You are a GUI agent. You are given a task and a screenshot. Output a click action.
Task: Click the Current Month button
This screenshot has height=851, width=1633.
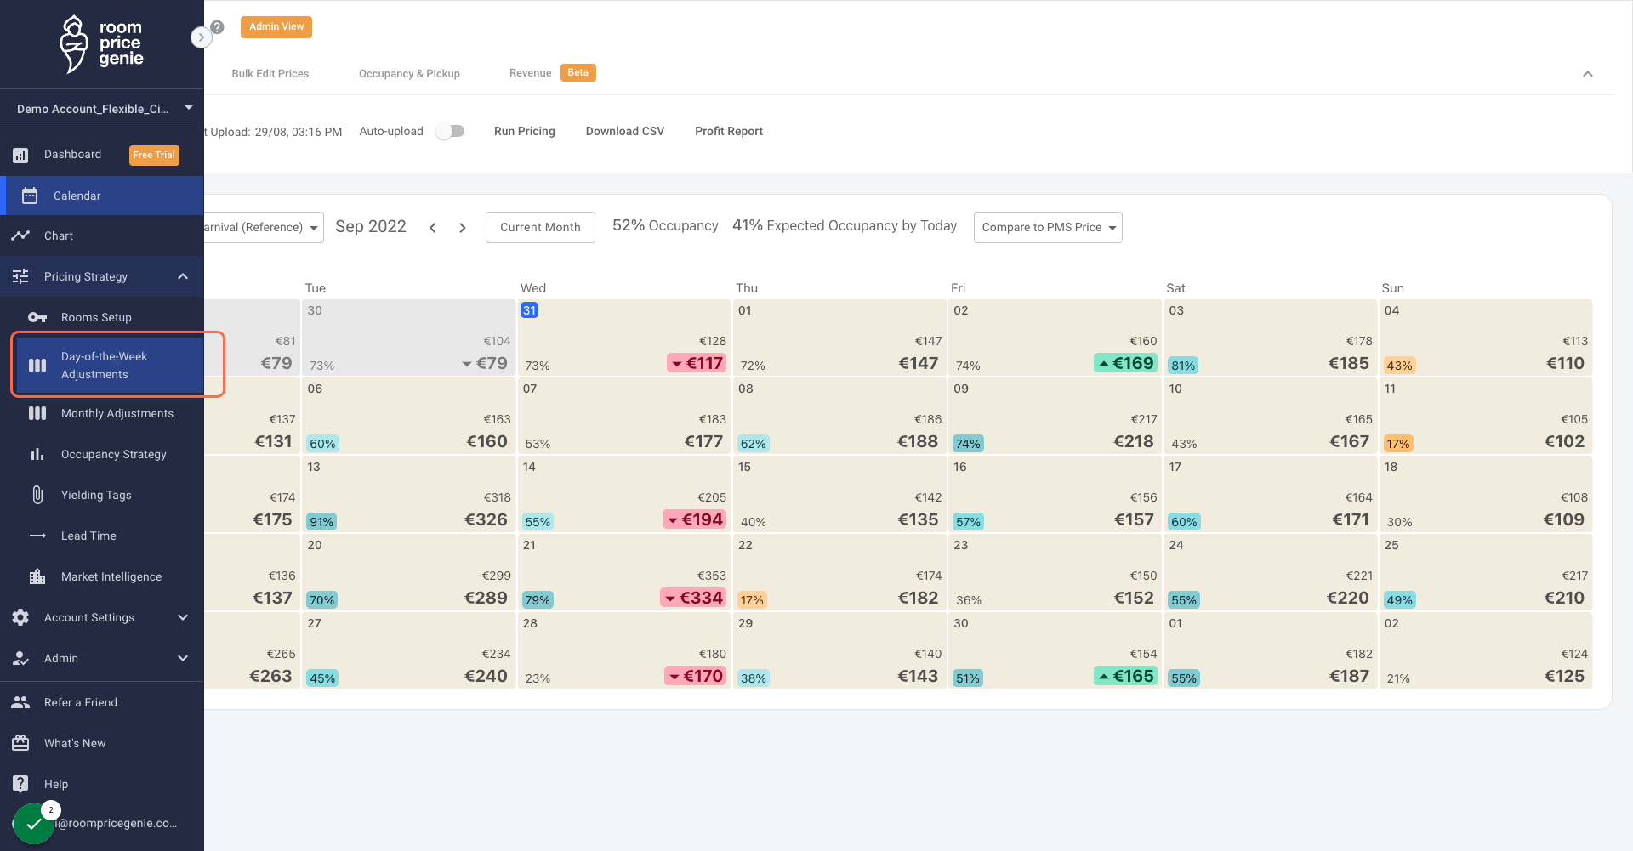[540, 227]
